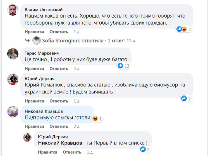208x156 pixels.
Task: Click the laughing emoji on Николай Кравцов's comment
Action: [94, 119]
